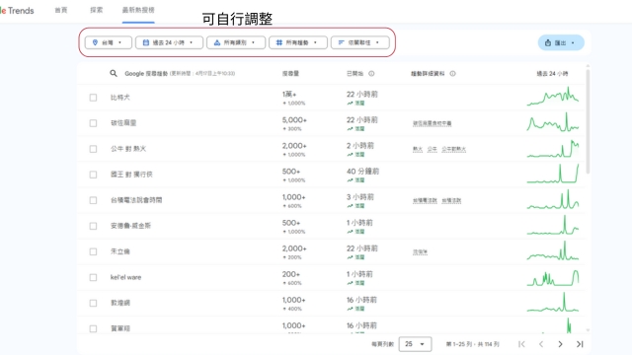Open the rows-per-page 25 dropdown
632x355 pixels.
click(x=415, y=344)
